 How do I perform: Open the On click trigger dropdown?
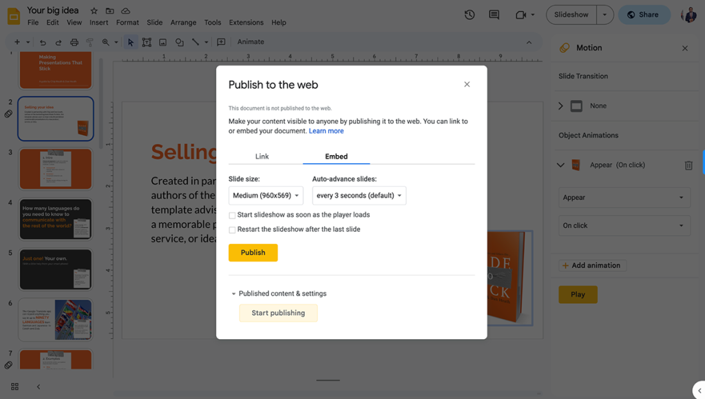(624, 225)
